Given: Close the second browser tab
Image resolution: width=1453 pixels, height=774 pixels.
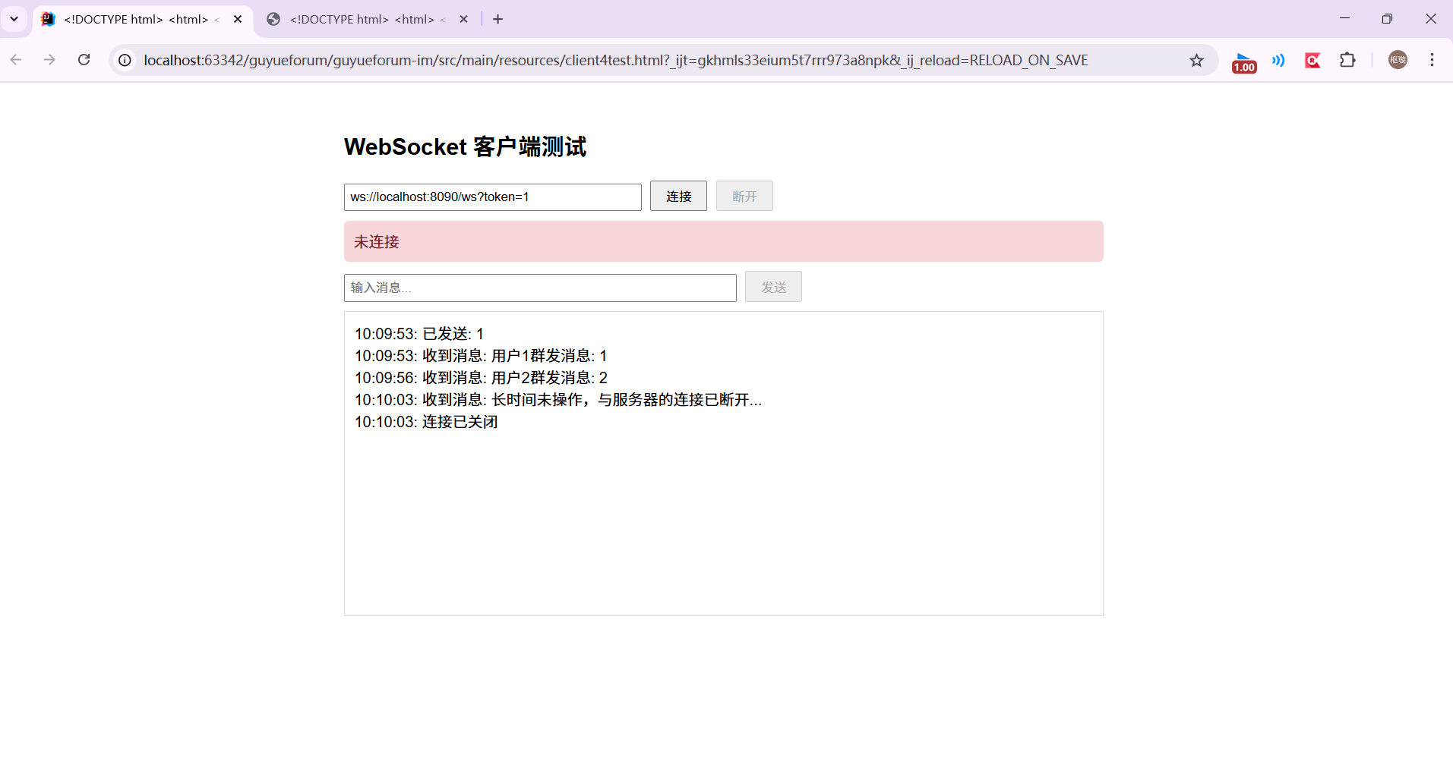Looking at the screenshot, I should pyautogui.click(x=463, y=19).
